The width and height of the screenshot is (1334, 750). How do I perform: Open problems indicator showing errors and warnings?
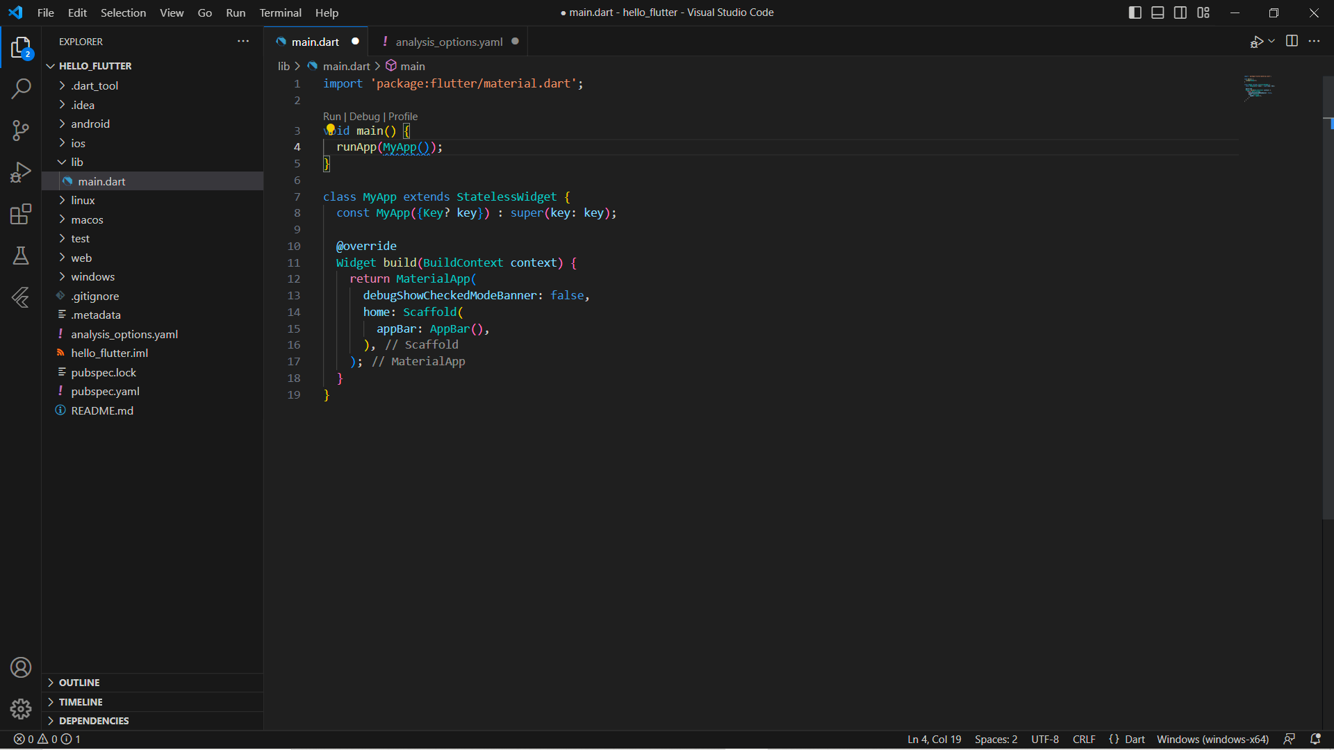click(47, 740)
